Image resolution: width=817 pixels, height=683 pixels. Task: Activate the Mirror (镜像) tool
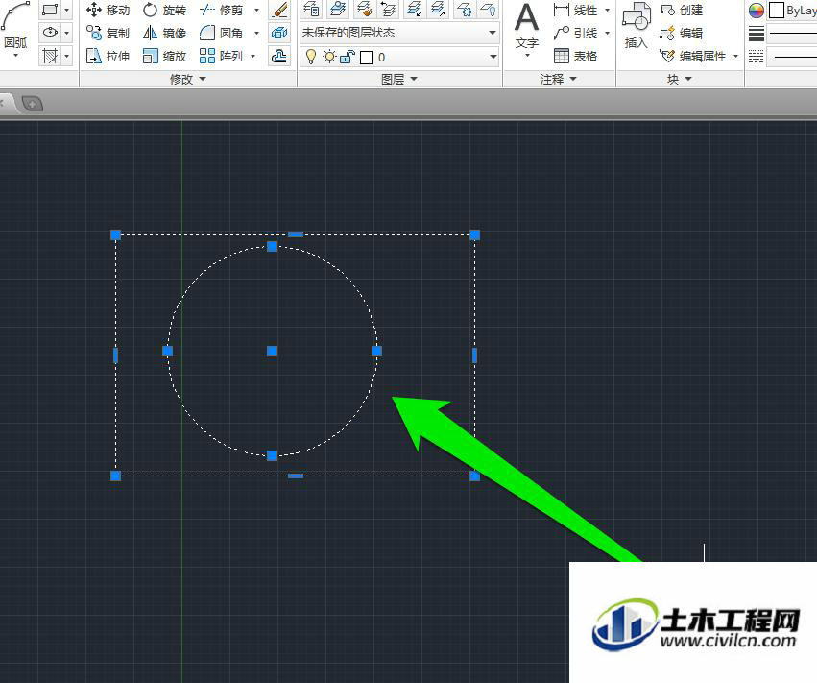click(x=165, y=33)
